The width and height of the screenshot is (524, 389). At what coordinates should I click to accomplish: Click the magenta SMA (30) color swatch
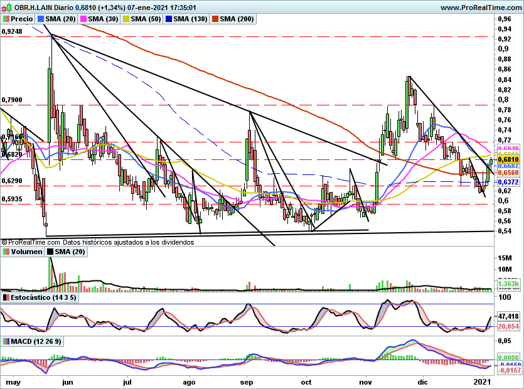point(84,19)
